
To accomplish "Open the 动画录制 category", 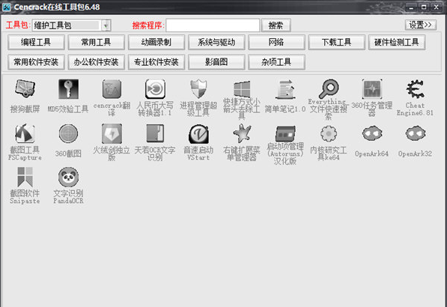I will (x=156, y=42).
